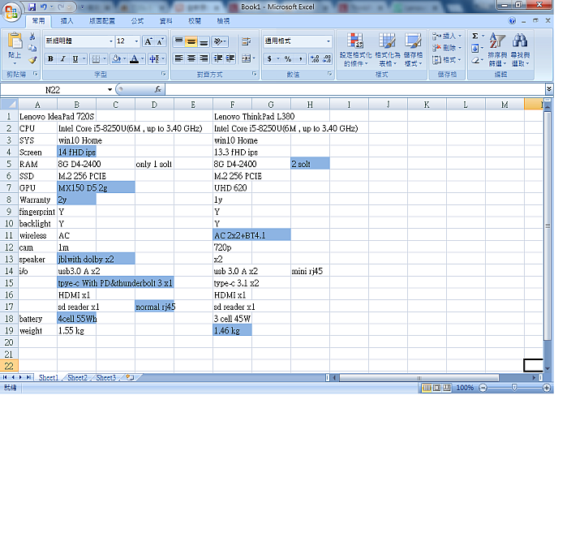Switch to the Data ribbon tab
Screen dimensions: 584x550
pos(165,21)
